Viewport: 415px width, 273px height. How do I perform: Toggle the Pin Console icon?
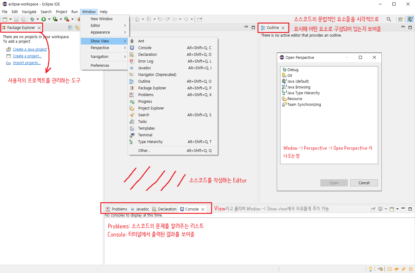pos(373,209)
